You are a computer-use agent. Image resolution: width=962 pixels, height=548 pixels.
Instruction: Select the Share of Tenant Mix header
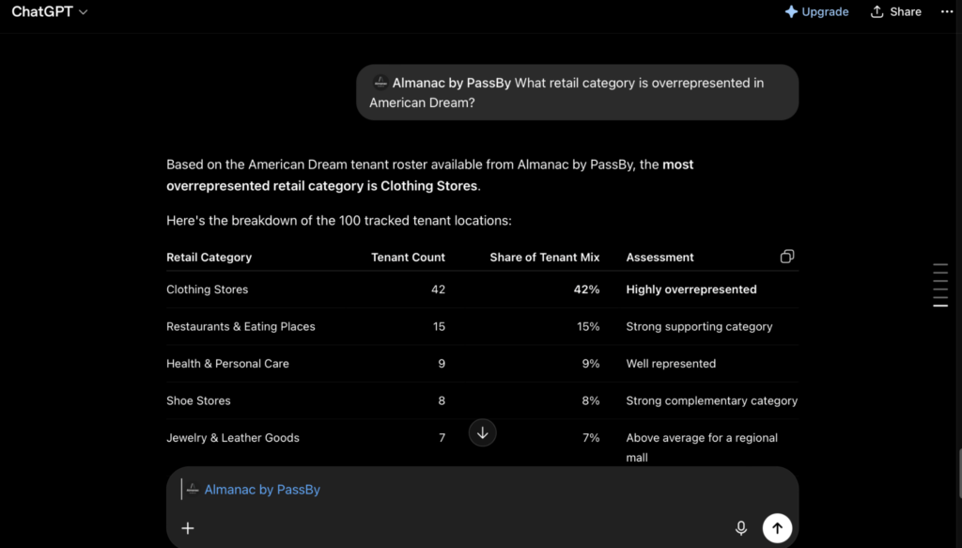point(544,258)
